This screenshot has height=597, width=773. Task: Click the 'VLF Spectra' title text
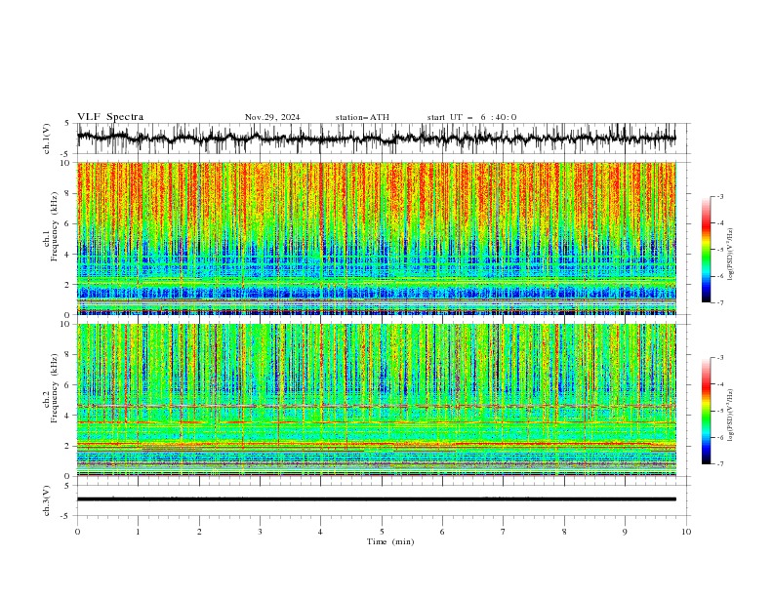[110, 117]
